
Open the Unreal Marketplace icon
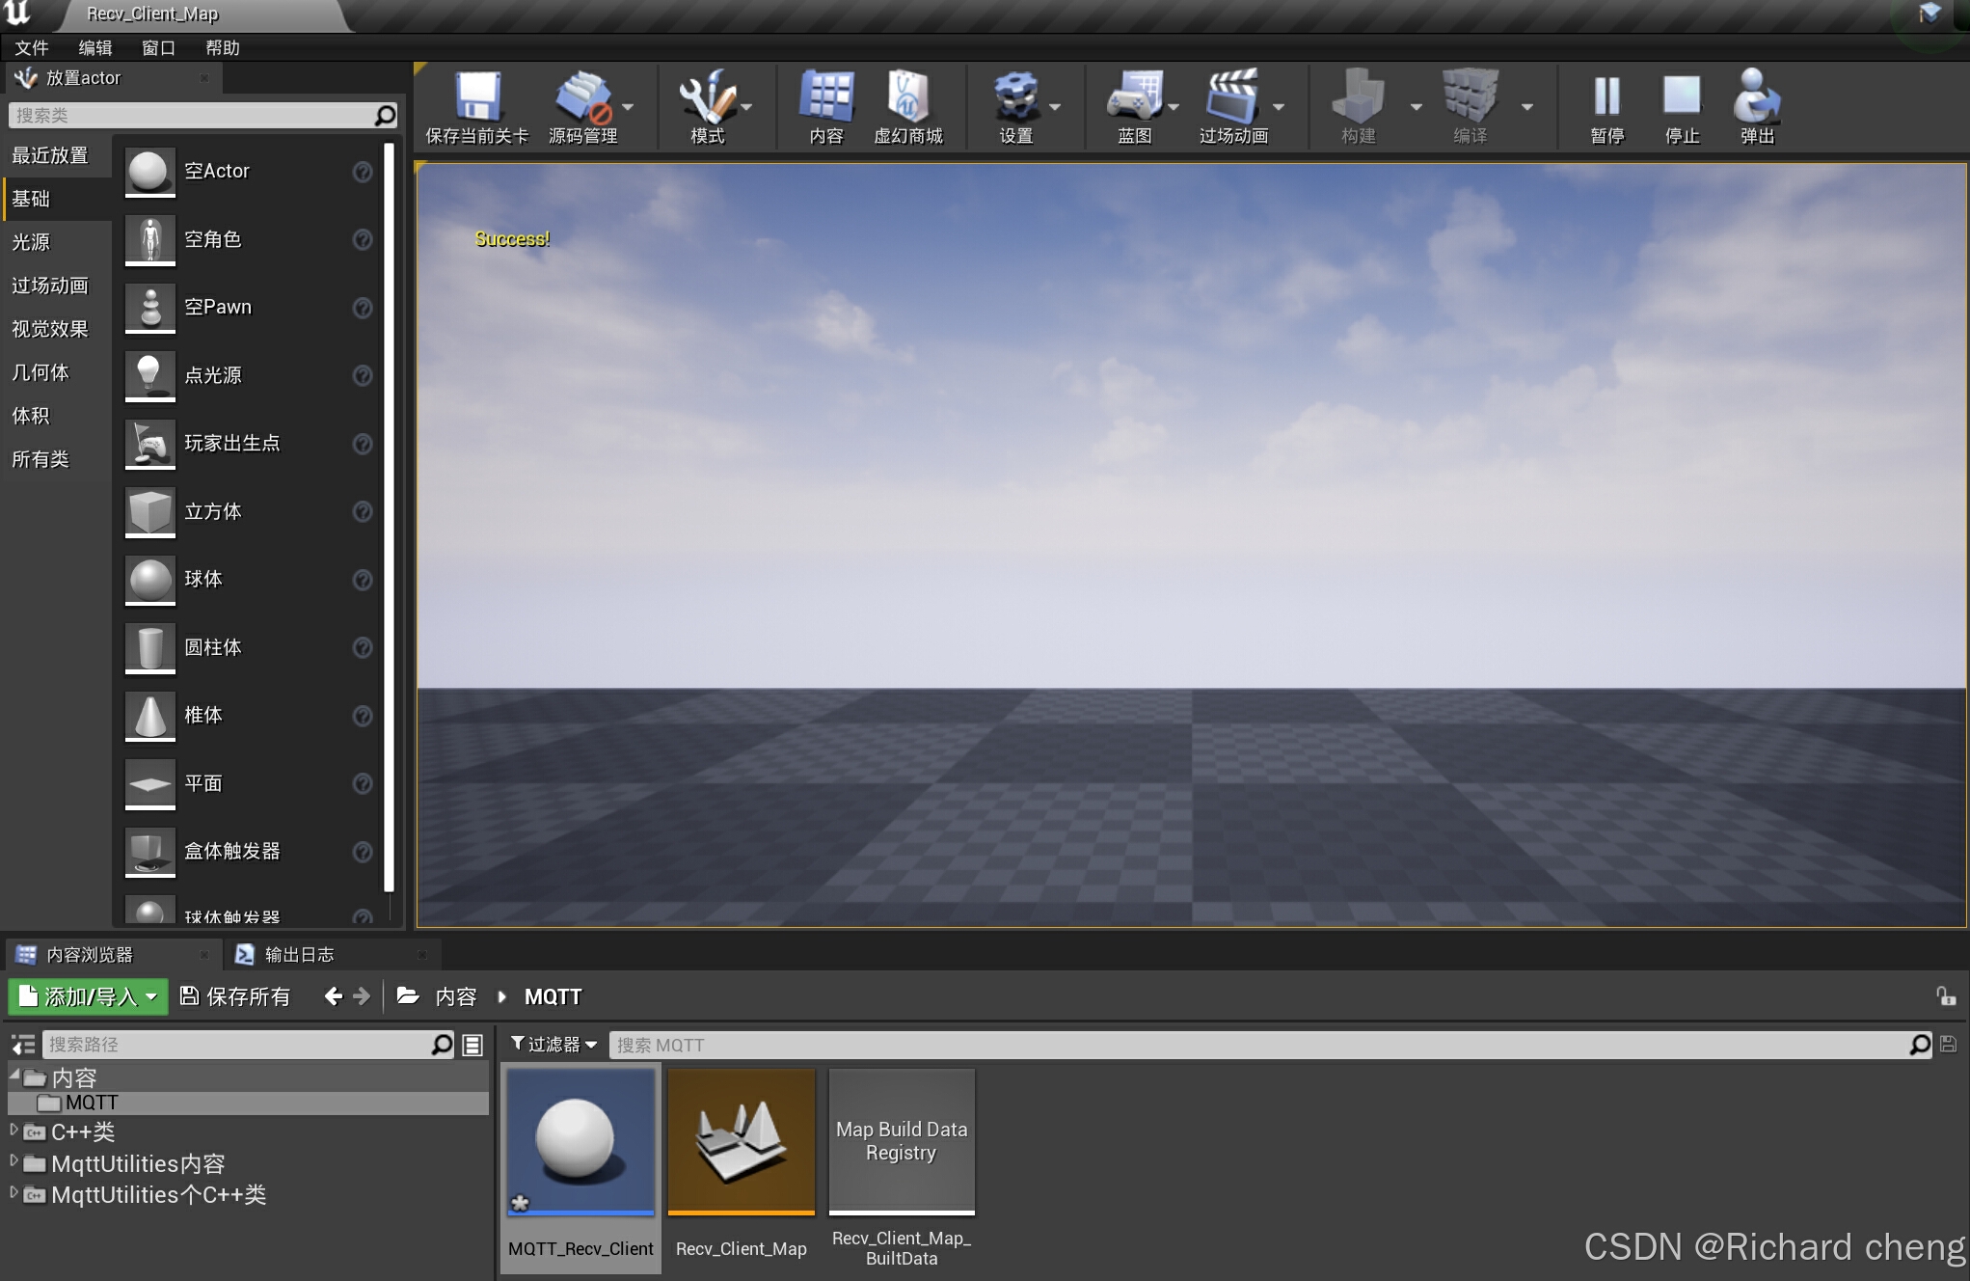pyautogui.click(x=907, y=97)
